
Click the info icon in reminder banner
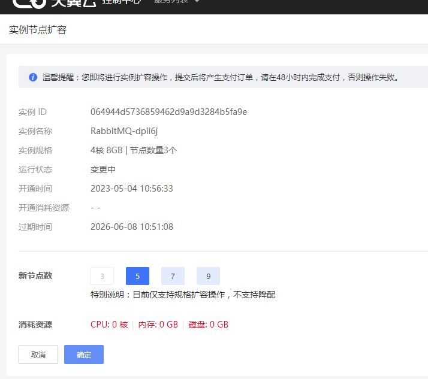tap(33, 77)
